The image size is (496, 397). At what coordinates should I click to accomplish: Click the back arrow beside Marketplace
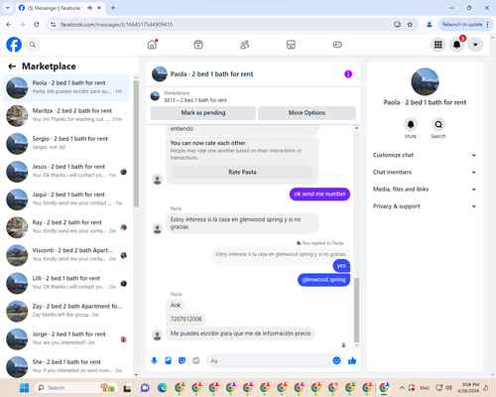pyautogui.click(x=12, y=66)
